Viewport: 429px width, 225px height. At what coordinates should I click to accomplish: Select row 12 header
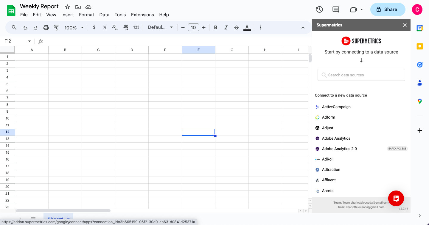7,132
